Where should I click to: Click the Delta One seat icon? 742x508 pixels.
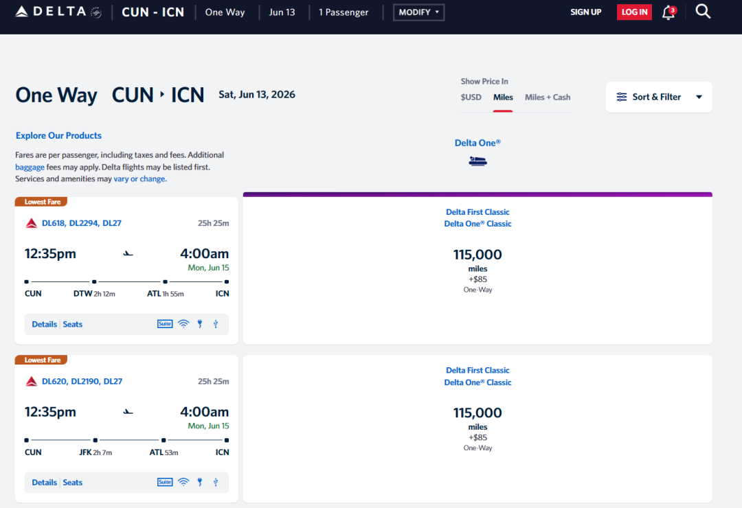[477, 161]
